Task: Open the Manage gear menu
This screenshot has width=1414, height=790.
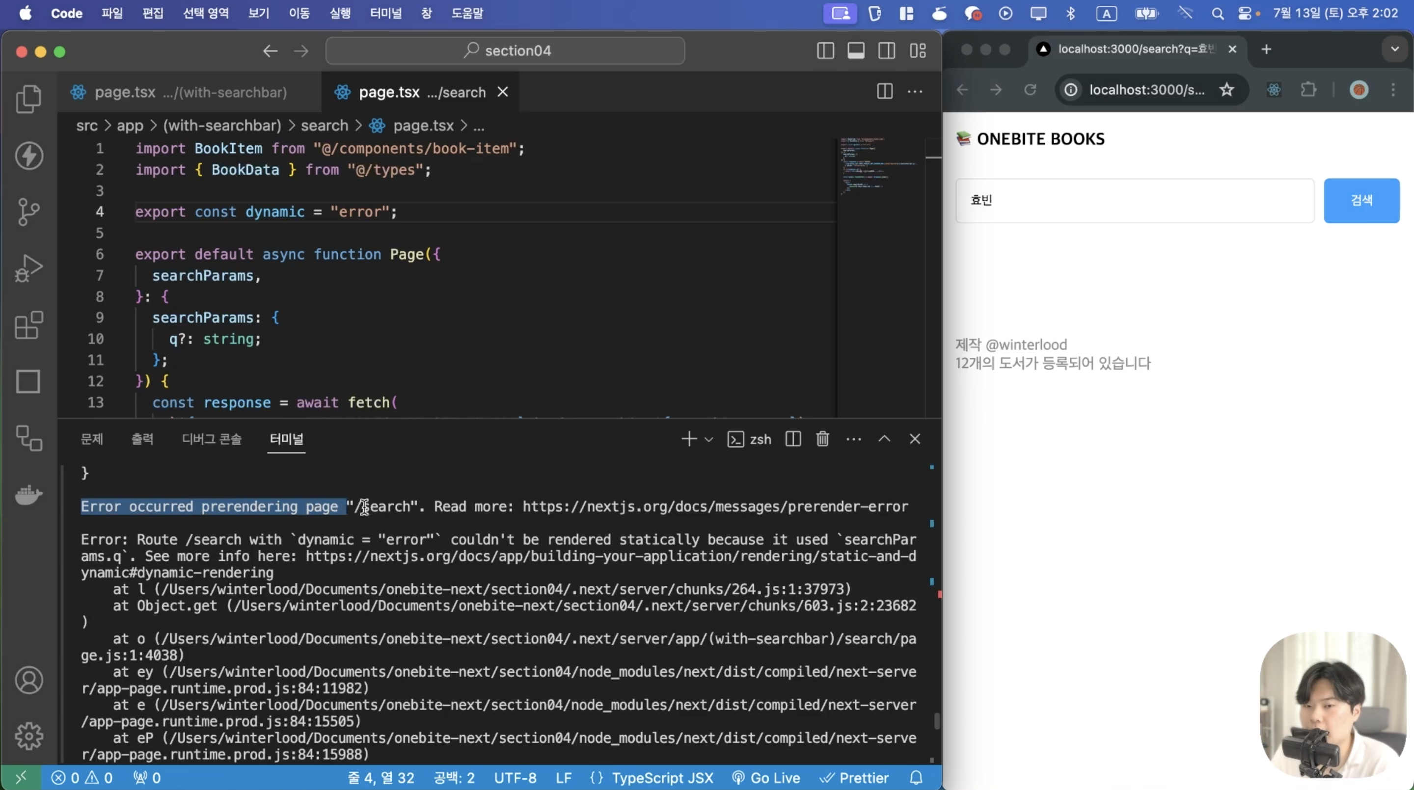Action: tap(28, 736)
